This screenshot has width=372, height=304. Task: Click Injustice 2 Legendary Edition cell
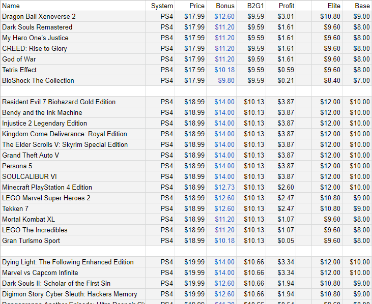pyautogui.click(x=73, y=123)
